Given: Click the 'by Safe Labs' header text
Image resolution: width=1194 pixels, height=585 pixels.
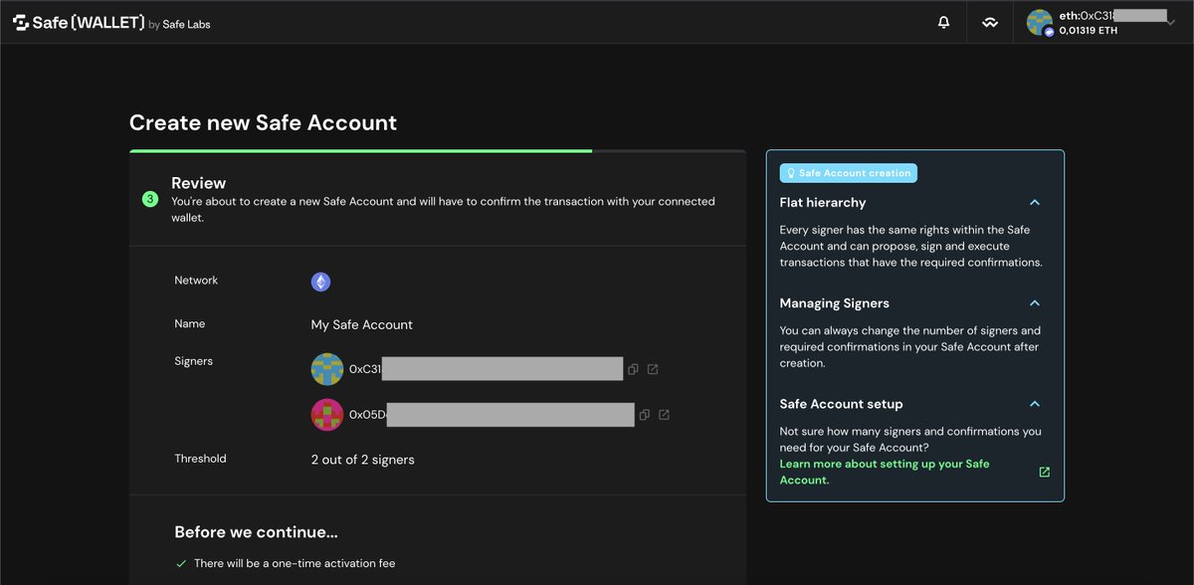Looking at the screenshot, I should 179,25.
